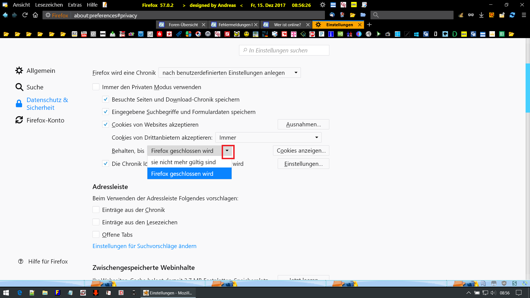Enable Immer den Privaten Modus verwenden
530x298 pixels.
tap(96, 87)
